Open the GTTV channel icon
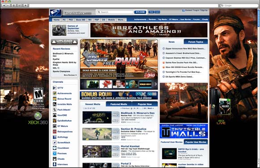The width and height of the screenshot is (260, 168). pyautogui.click(x=55, y=88)
